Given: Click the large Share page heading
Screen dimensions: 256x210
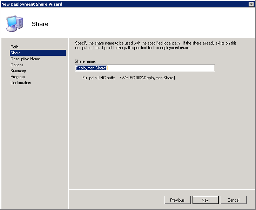Looking at the screenshot, I should [x=40, y=24].
